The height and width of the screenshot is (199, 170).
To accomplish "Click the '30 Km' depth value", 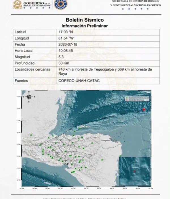I will (64, 63).
